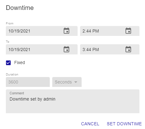Screen dimensions: 145x129
Task: Click the From time field showing 2:44 PM
Action: [x=110, y=31]
